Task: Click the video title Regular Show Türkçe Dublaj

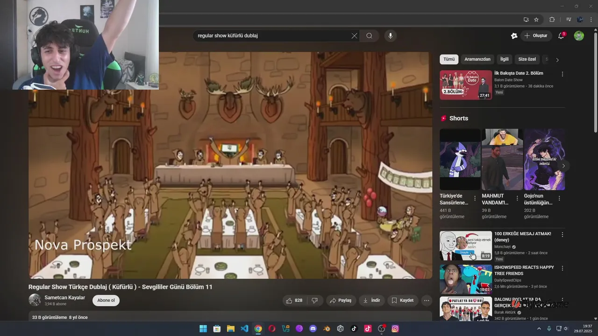Action: pos(121,287)
